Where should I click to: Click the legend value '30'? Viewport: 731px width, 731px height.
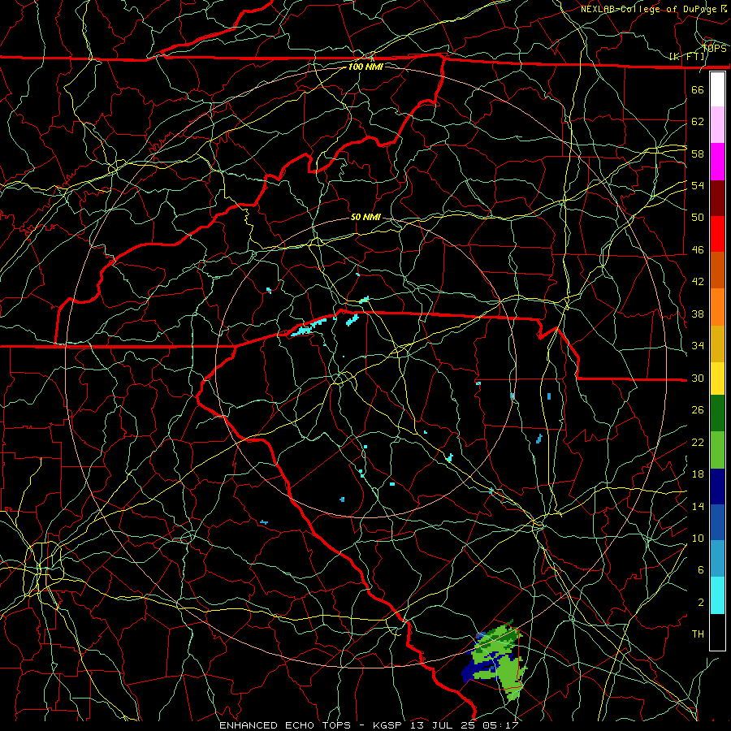coord(698,378)
